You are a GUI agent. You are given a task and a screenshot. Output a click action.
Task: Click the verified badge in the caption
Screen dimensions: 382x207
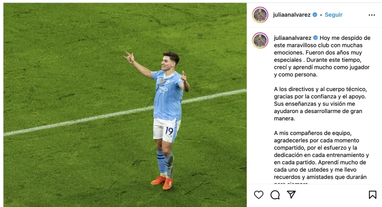[316, 38]
